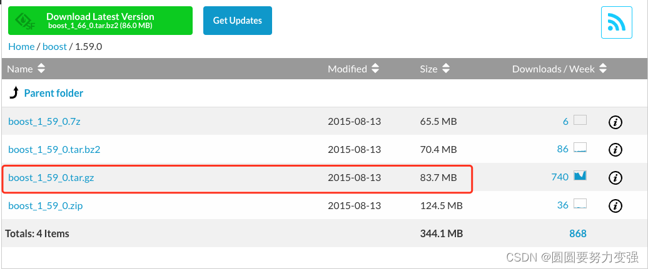Go to boost breadcrumb link
The width and height of the screenshot is (648, 269).
pos(54,47)
